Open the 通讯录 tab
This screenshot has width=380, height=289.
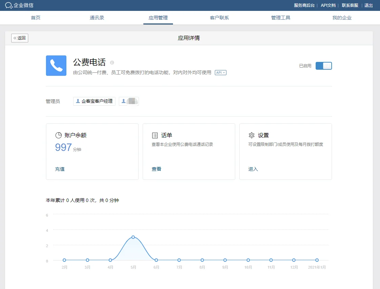click(97, 18)
